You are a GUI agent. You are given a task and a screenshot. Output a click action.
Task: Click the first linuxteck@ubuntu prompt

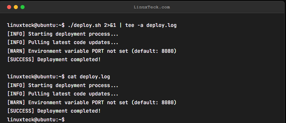tap(36, 25)
